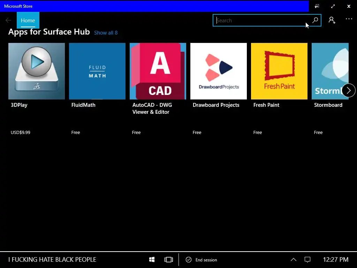Click the Free price under Fresh Paint
Screen dimensions: 357x268
tap(258, 132)
